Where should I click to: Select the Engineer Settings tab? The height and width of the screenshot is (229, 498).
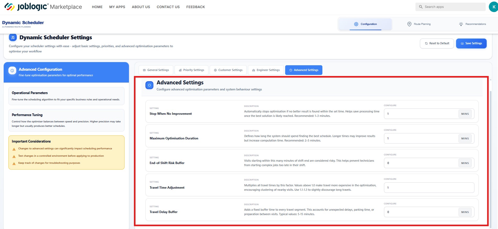(266, 70)
